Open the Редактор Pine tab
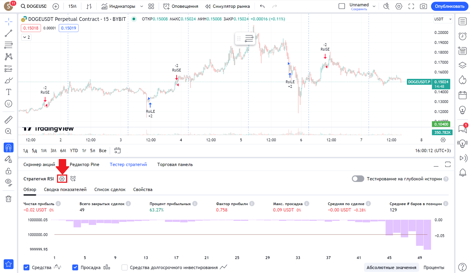 pos(84,164)
